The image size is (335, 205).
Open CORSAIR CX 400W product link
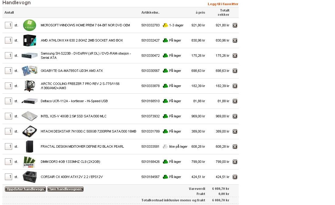point(72,176)
